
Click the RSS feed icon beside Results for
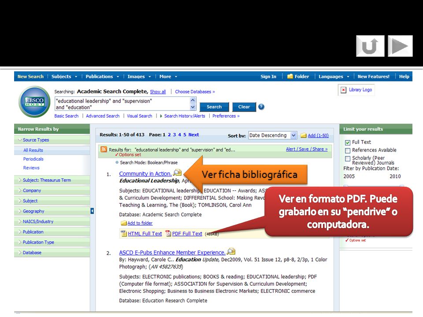(x=104, y=149)
